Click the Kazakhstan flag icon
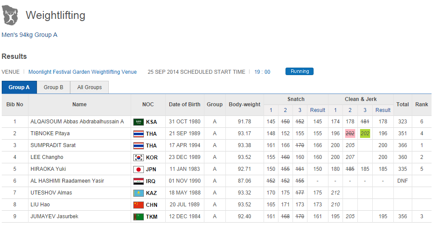Viewport: 439px width, 227px height. point(138,193)
